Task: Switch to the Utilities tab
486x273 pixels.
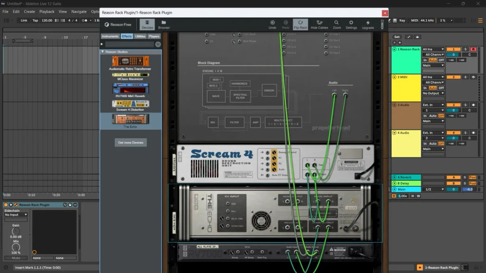Action: pos(140,36)
